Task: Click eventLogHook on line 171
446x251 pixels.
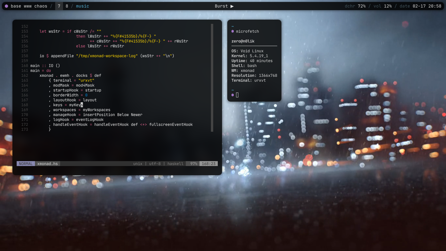Action: click(x=90, y=120)
